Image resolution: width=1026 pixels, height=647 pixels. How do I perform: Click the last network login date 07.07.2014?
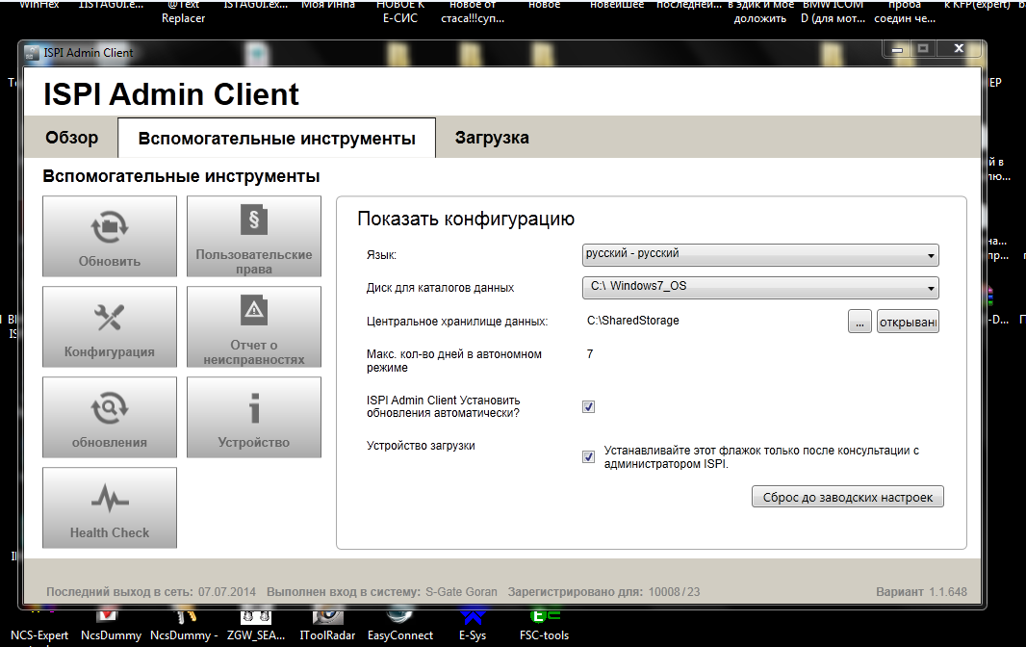point(227,592)
